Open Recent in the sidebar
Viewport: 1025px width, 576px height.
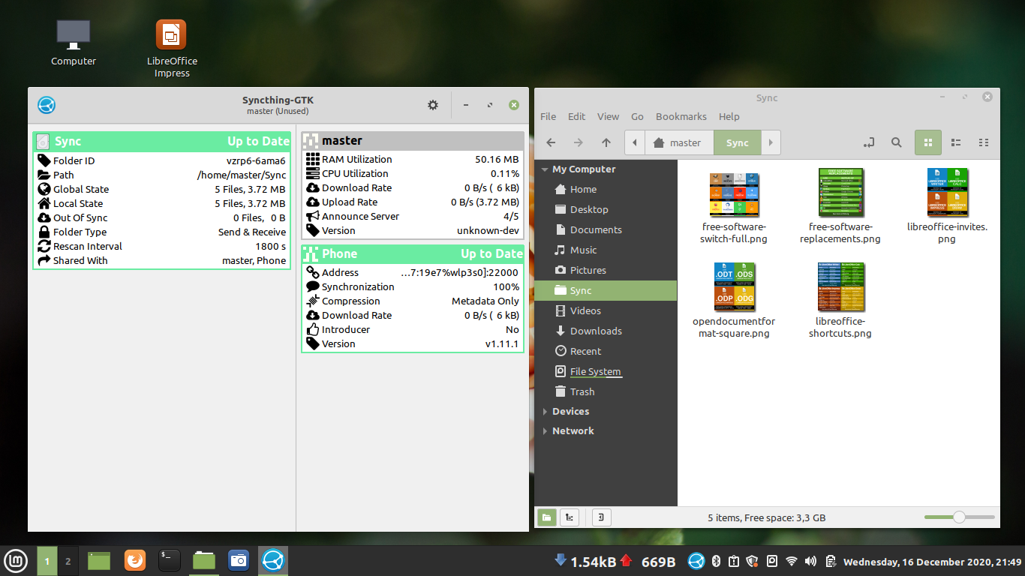[585, 352]
